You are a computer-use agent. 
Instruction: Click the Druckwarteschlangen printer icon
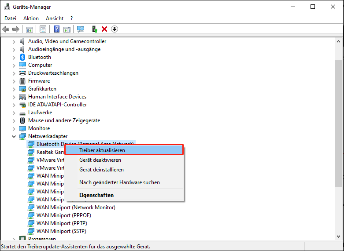22,73
